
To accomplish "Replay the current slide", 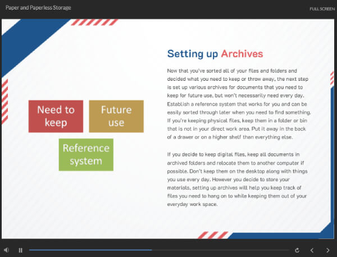I will pyautogui.click(x=297, y=250).
